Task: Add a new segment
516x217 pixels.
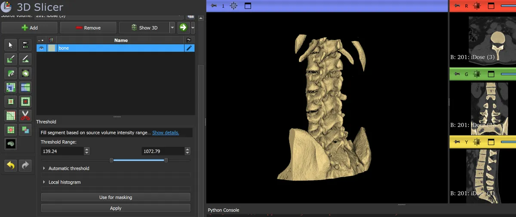Action: (30, 27)
